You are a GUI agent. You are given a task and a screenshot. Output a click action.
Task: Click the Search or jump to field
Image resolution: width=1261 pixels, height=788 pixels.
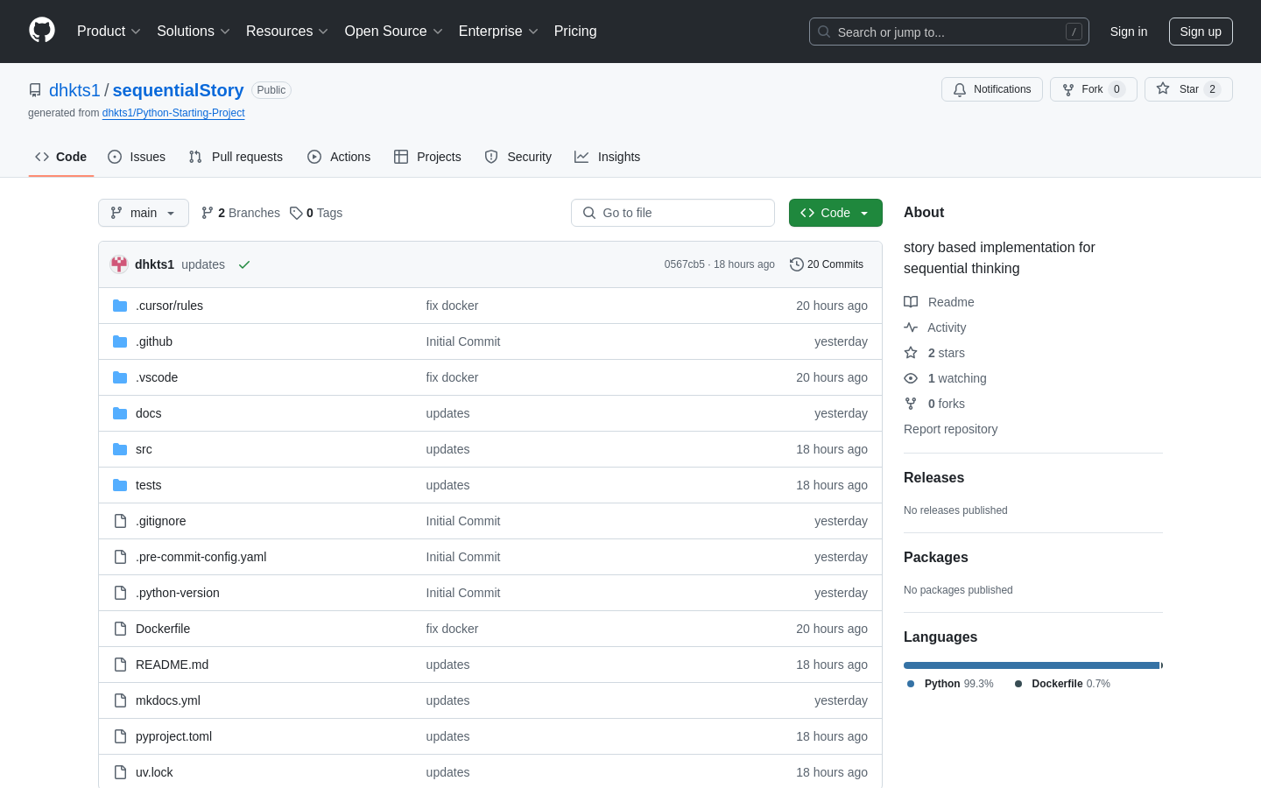(949, 32)
